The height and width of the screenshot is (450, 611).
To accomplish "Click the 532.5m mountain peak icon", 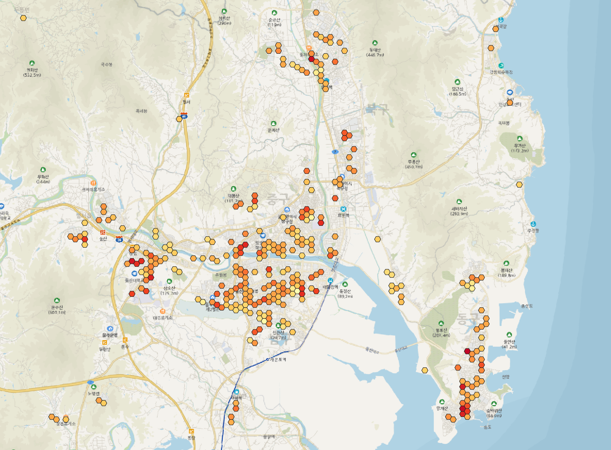I will click(x=32, y=63).
